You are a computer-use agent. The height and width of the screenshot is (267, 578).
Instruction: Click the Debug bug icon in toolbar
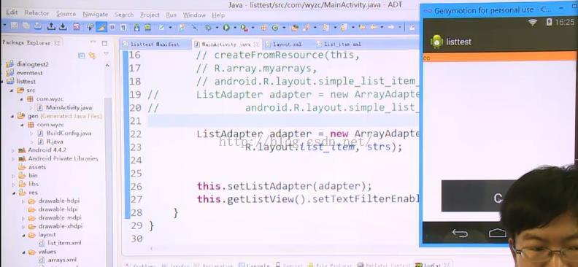point(207,27)
